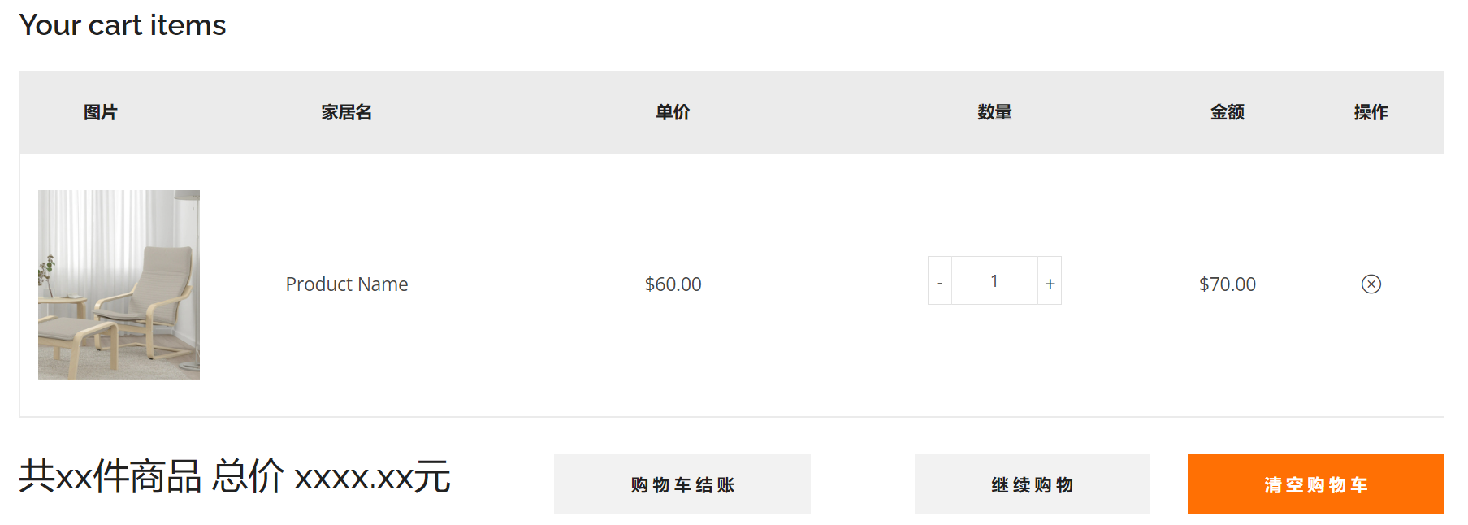This screenshot has height=525, width=1468.
Task: Click the 单价 column header
Action: point(673,112)
